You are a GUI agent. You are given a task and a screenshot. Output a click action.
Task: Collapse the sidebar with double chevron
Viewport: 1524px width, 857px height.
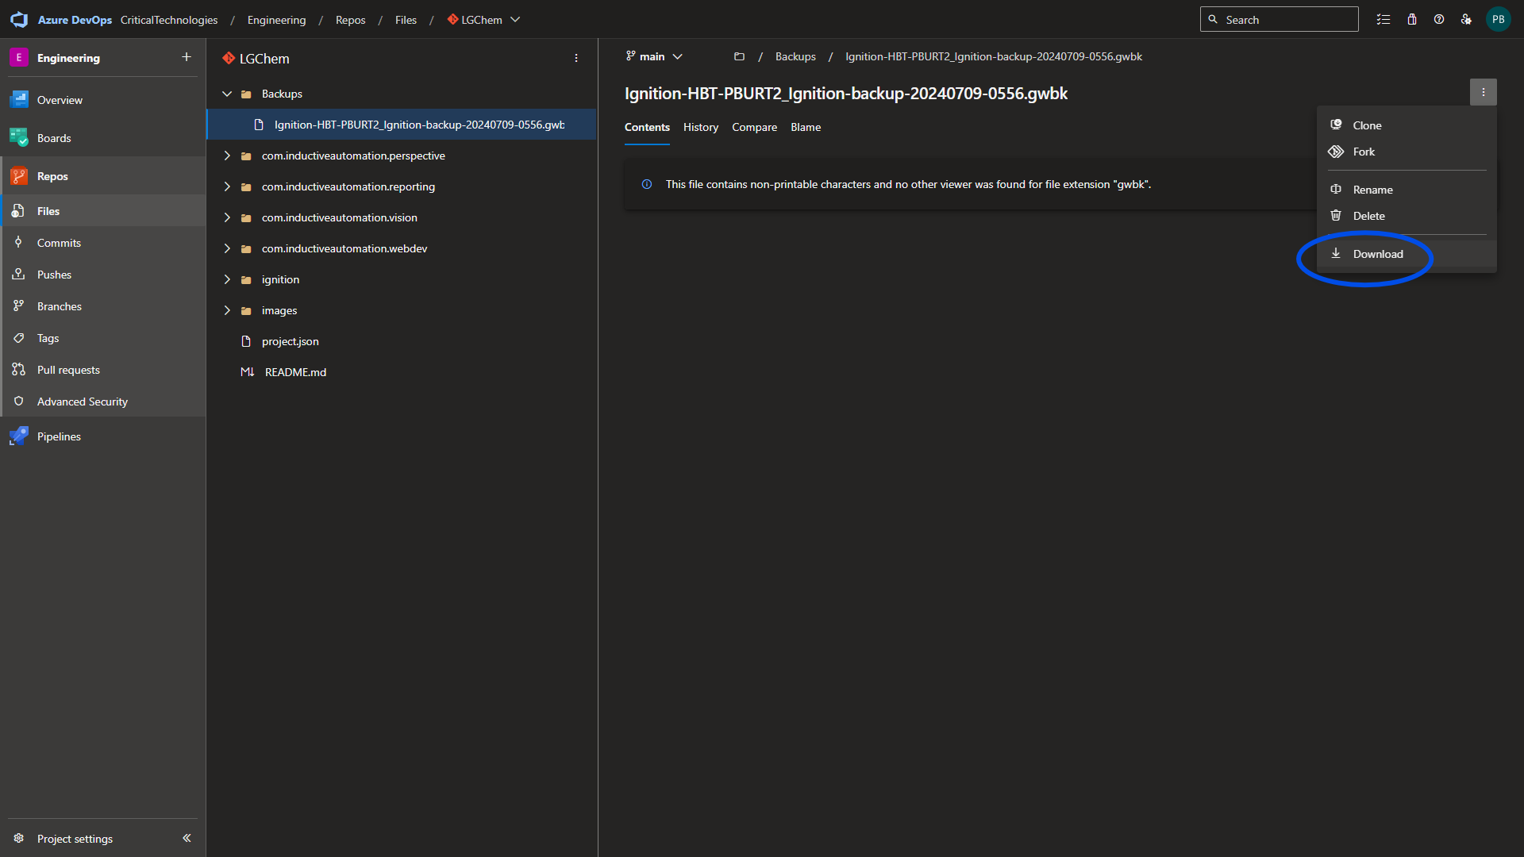187,838
